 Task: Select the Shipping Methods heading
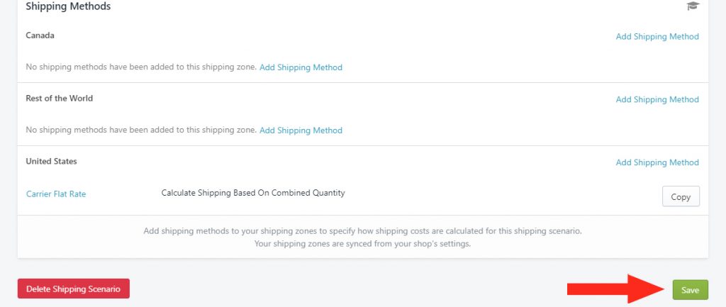point(68,6)
